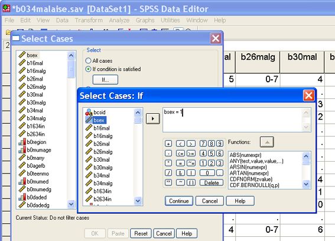Screen dimensions: 335x241
Task: Click the b26malg column header in Data Editor
Action: [258, 62]
